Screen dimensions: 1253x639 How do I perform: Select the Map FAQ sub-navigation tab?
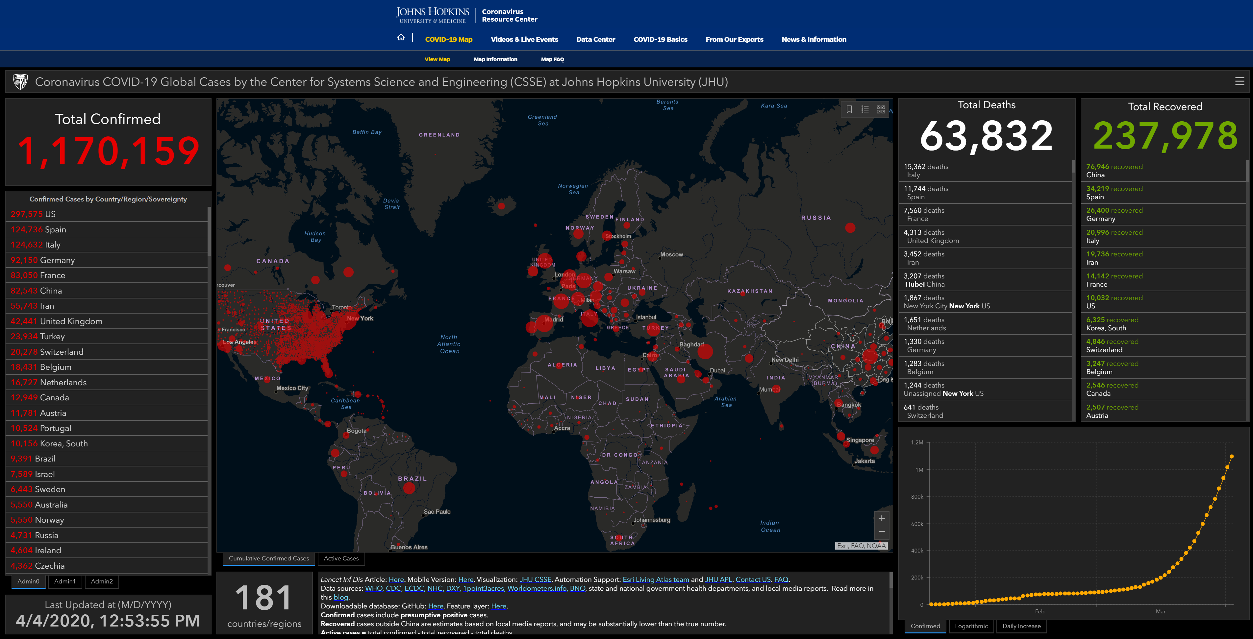click(552, 59)
